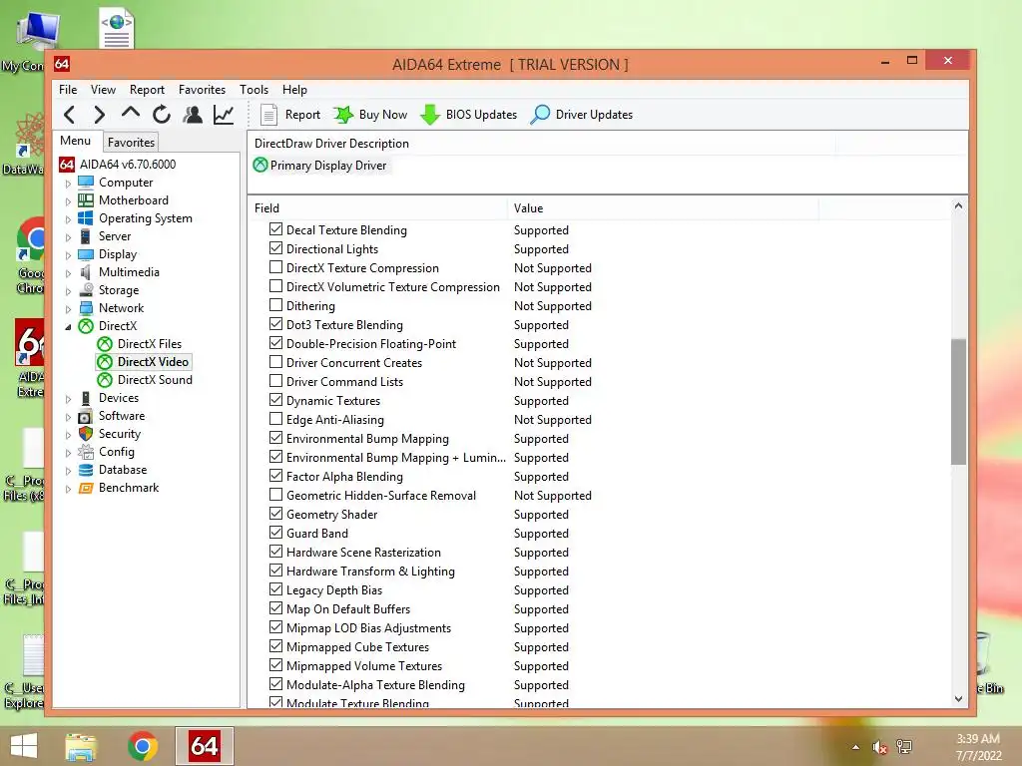Screen dimensions: 1022x766
Task: Expand the Operating System node
Action: pos(68,219)
